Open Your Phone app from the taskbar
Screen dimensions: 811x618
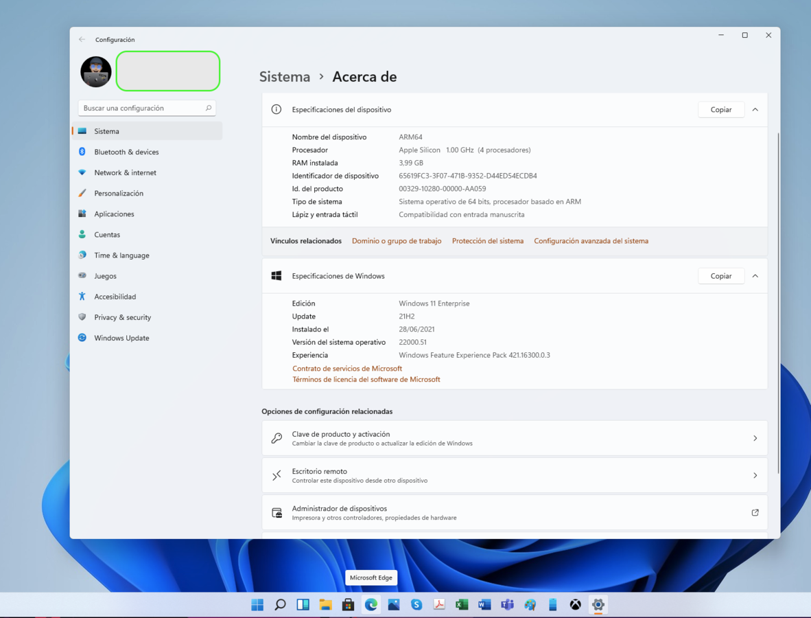click(553, 604)
